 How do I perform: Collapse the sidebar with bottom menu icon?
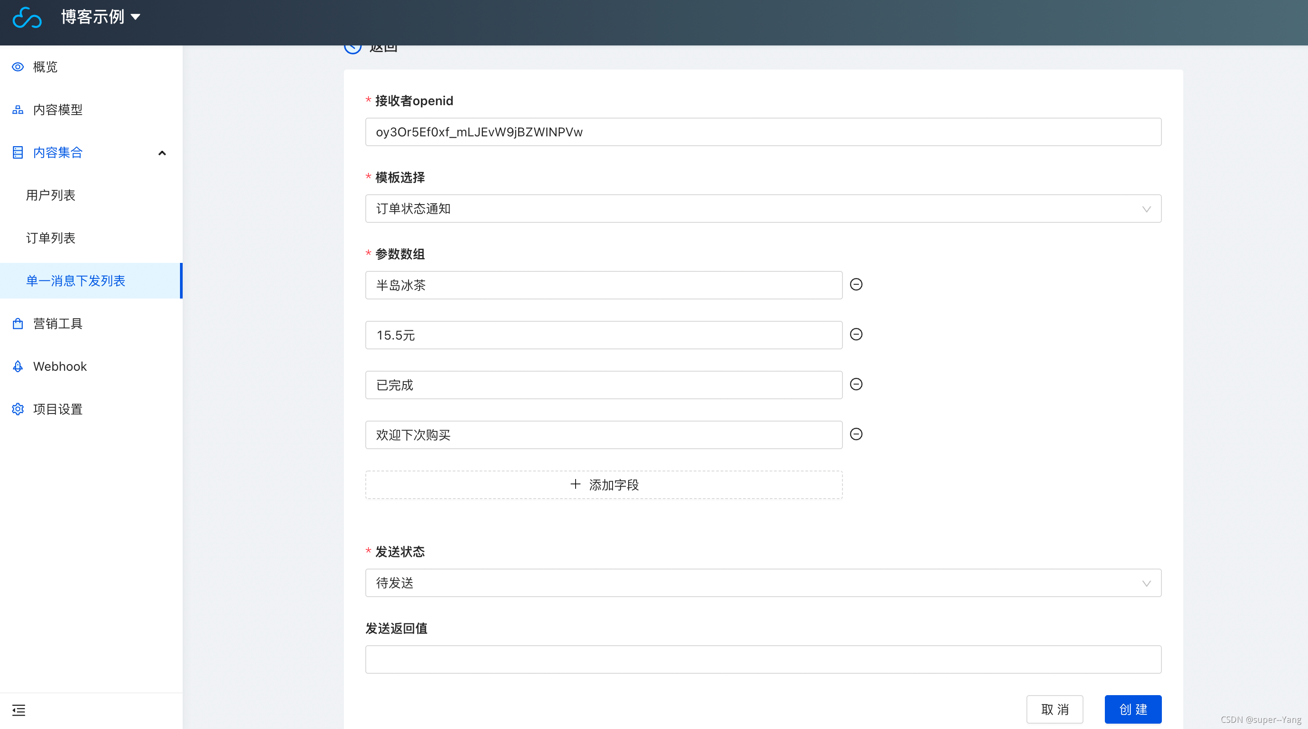coord(19,710)
